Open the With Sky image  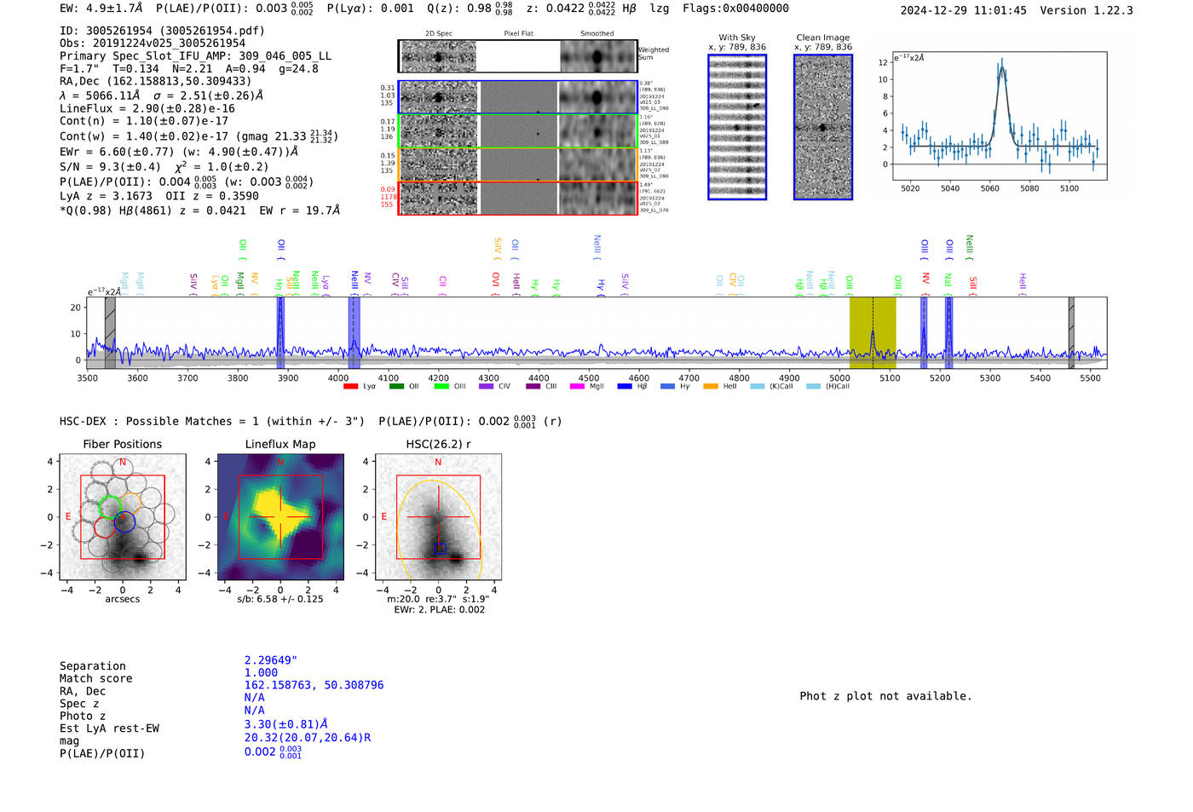coord(737,127)
